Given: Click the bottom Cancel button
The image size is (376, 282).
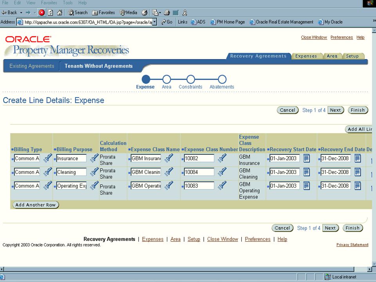Looking at the screenshot, I should 282,228.
